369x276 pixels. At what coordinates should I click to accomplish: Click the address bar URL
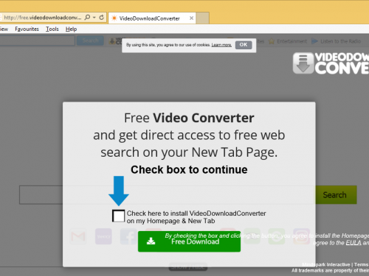point(43,18)
